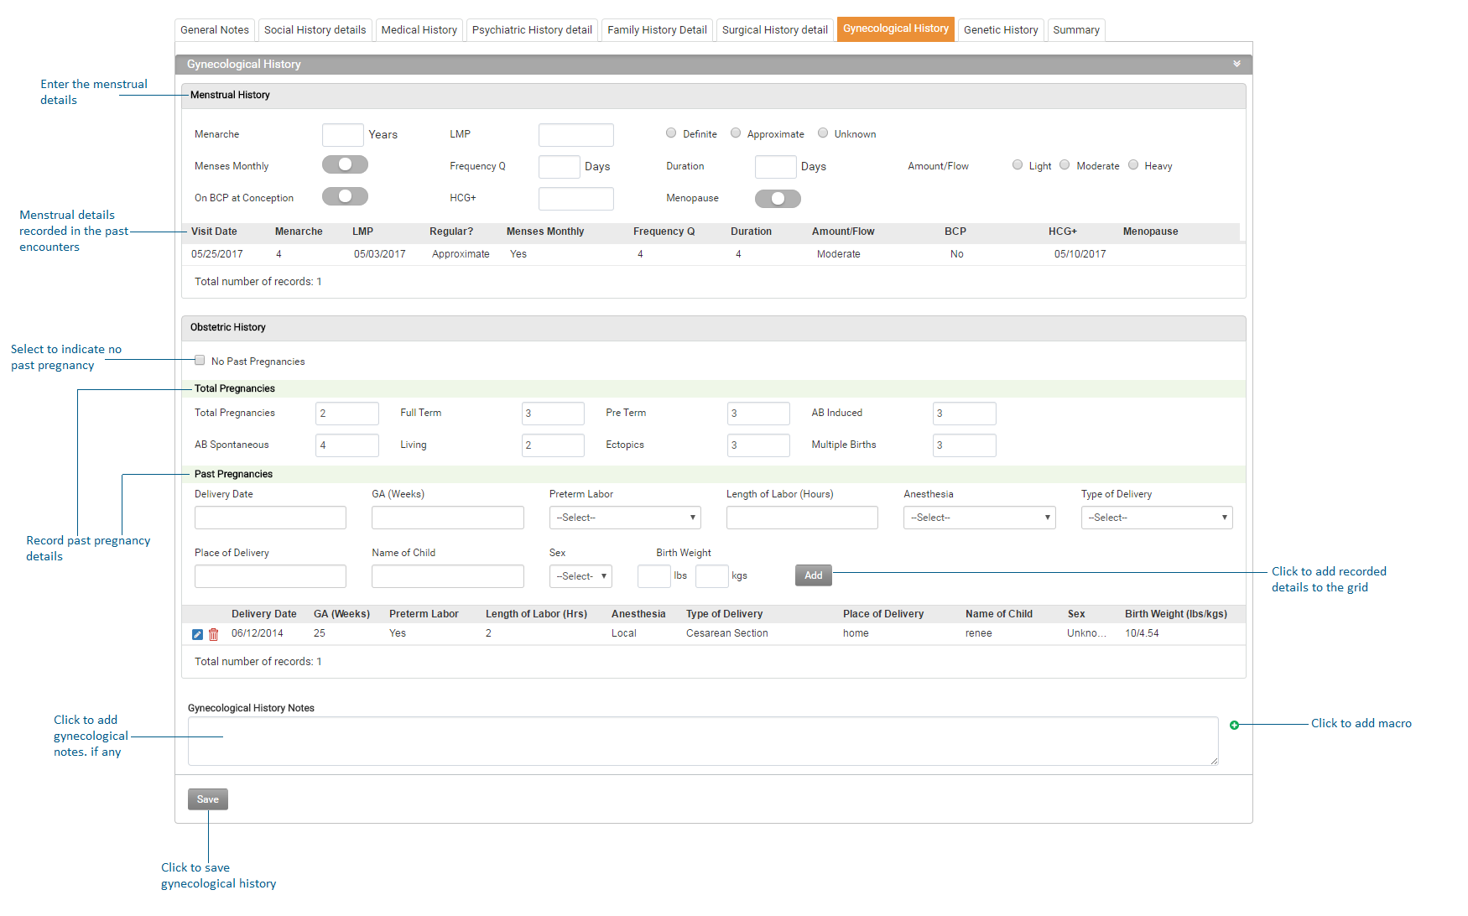Enable the Menopause toggle switch
The image size is (1468, 916).
click(778, 199)
